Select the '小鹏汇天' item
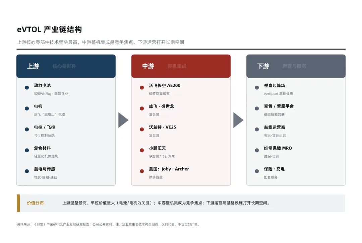This screenshot has height=243, width=362. pyautogui.click(x=157, y=148)
